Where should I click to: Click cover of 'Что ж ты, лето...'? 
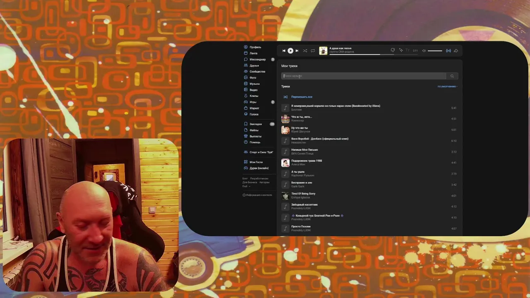click(285, 119)
